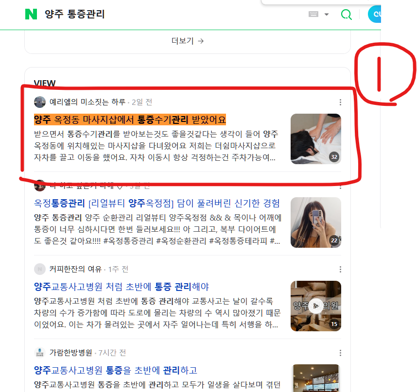Open blog 예리엘의 미소짓는 하루
The image size is (417, 392).
tap(87, 102)
